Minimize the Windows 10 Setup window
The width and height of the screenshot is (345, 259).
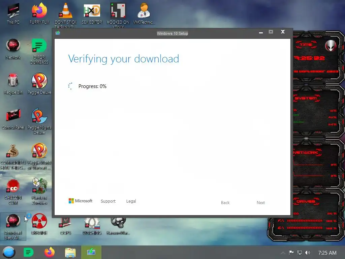[x=261, y=32]
